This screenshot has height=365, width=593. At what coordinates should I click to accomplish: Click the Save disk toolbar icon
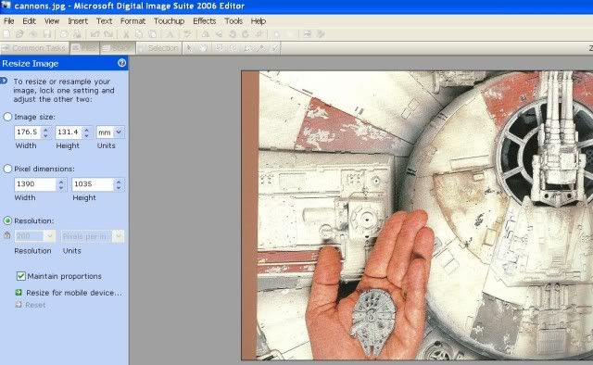pos(47,34)
